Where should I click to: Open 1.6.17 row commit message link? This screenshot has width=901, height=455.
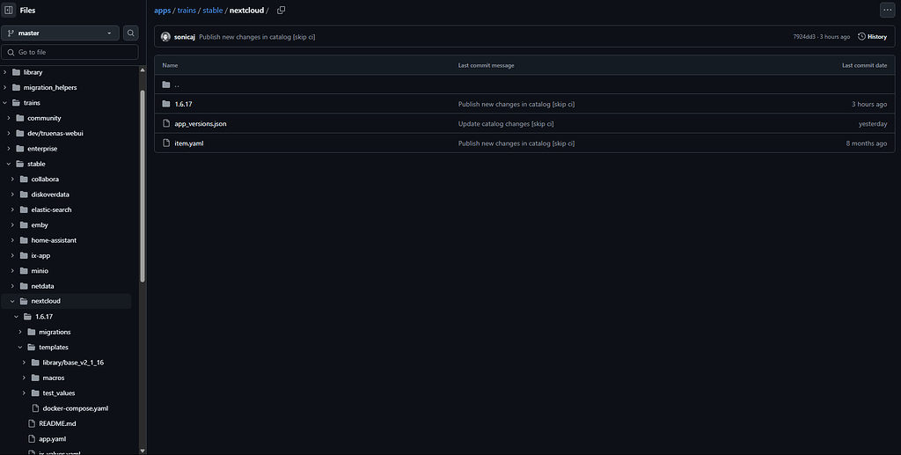pyautogui.click(x=516, y=104)
